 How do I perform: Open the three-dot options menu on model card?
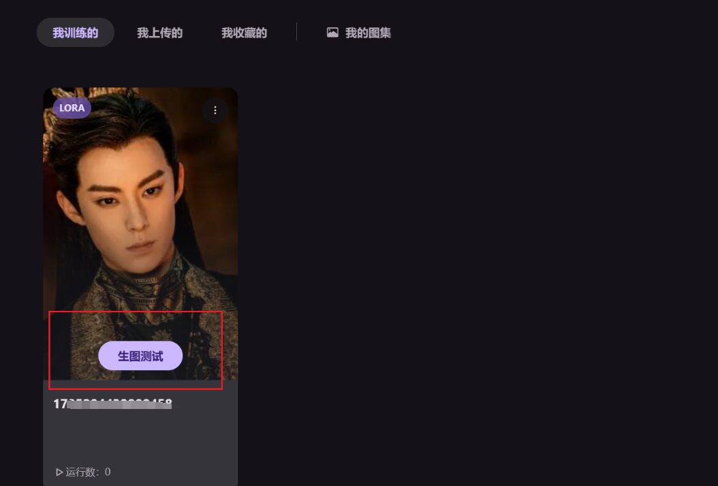pos(215,110)
